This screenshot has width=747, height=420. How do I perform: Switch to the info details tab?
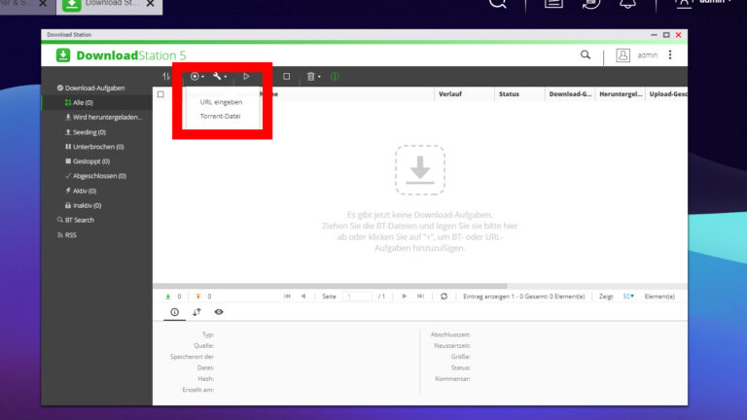click(174, 312)
